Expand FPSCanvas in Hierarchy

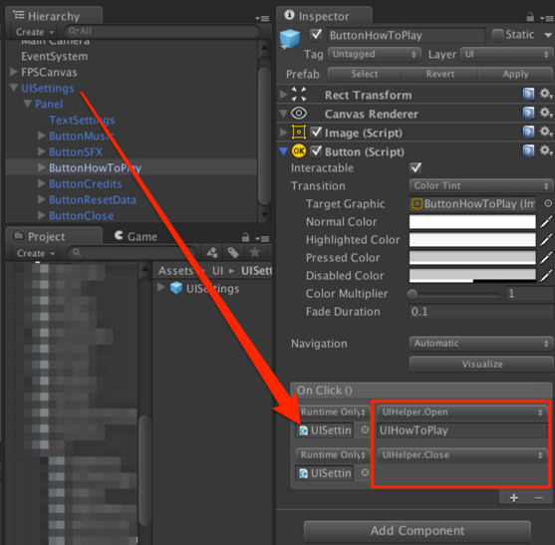point(14,72)
